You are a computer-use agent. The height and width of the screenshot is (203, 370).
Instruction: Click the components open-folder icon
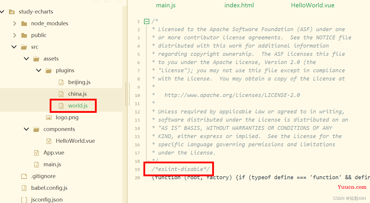click(x=36, y=130)
